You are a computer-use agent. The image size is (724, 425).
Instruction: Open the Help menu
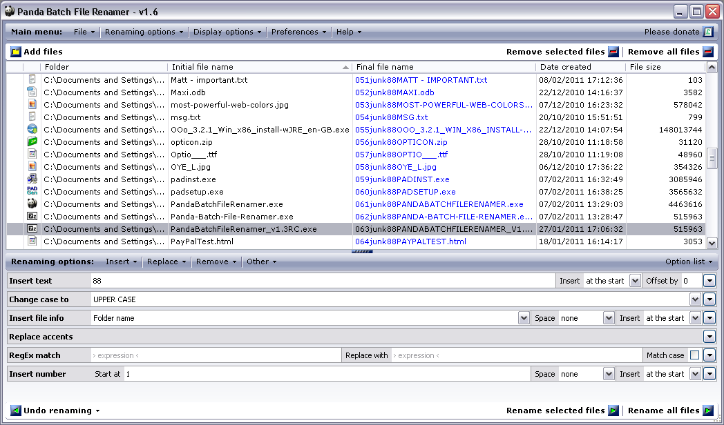point(349,32)
